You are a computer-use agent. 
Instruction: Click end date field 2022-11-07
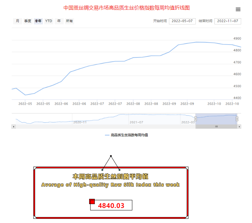pos(227,21)
